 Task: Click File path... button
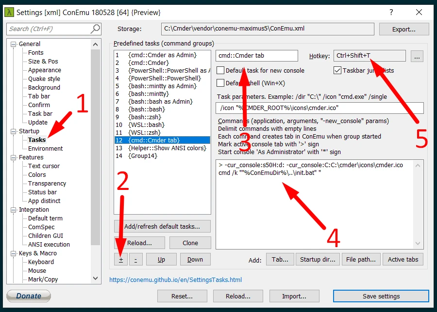[x=361, y=260]
